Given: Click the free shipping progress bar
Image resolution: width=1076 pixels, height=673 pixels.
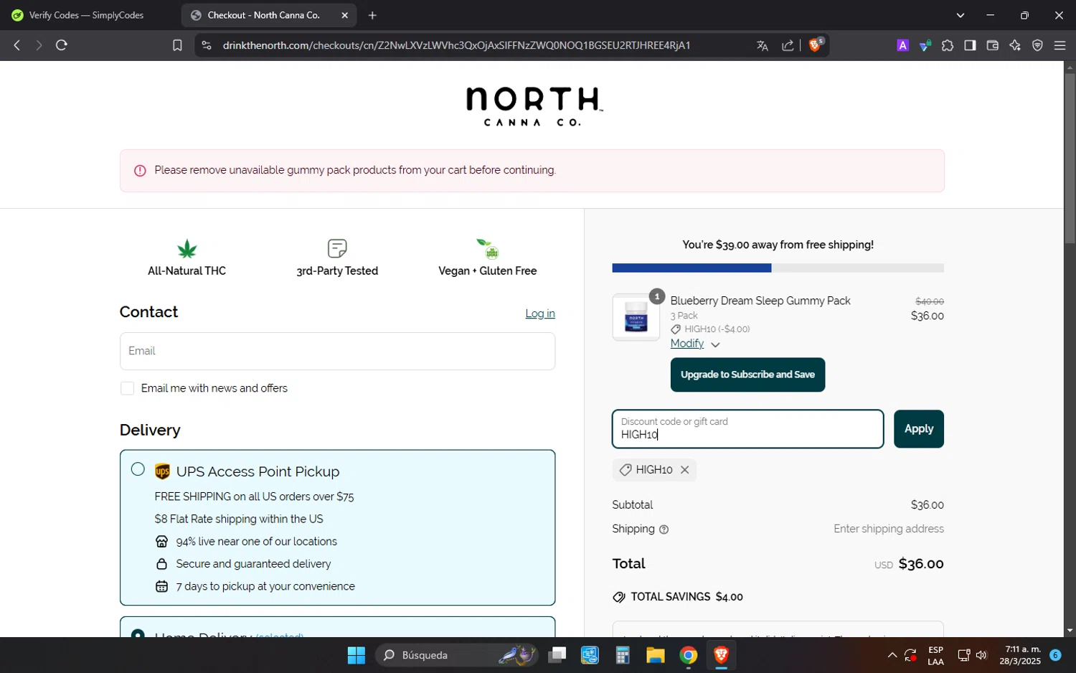Looking at the screenshot, I should tap(778, 268).
